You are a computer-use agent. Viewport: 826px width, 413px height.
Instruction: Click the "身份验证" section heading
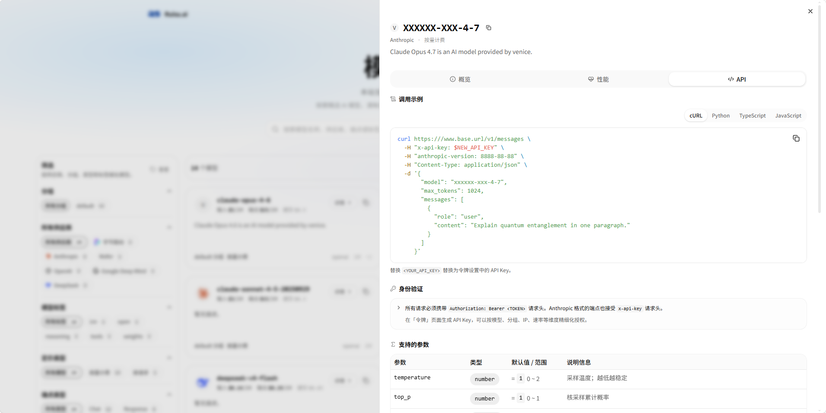[410, 289]
